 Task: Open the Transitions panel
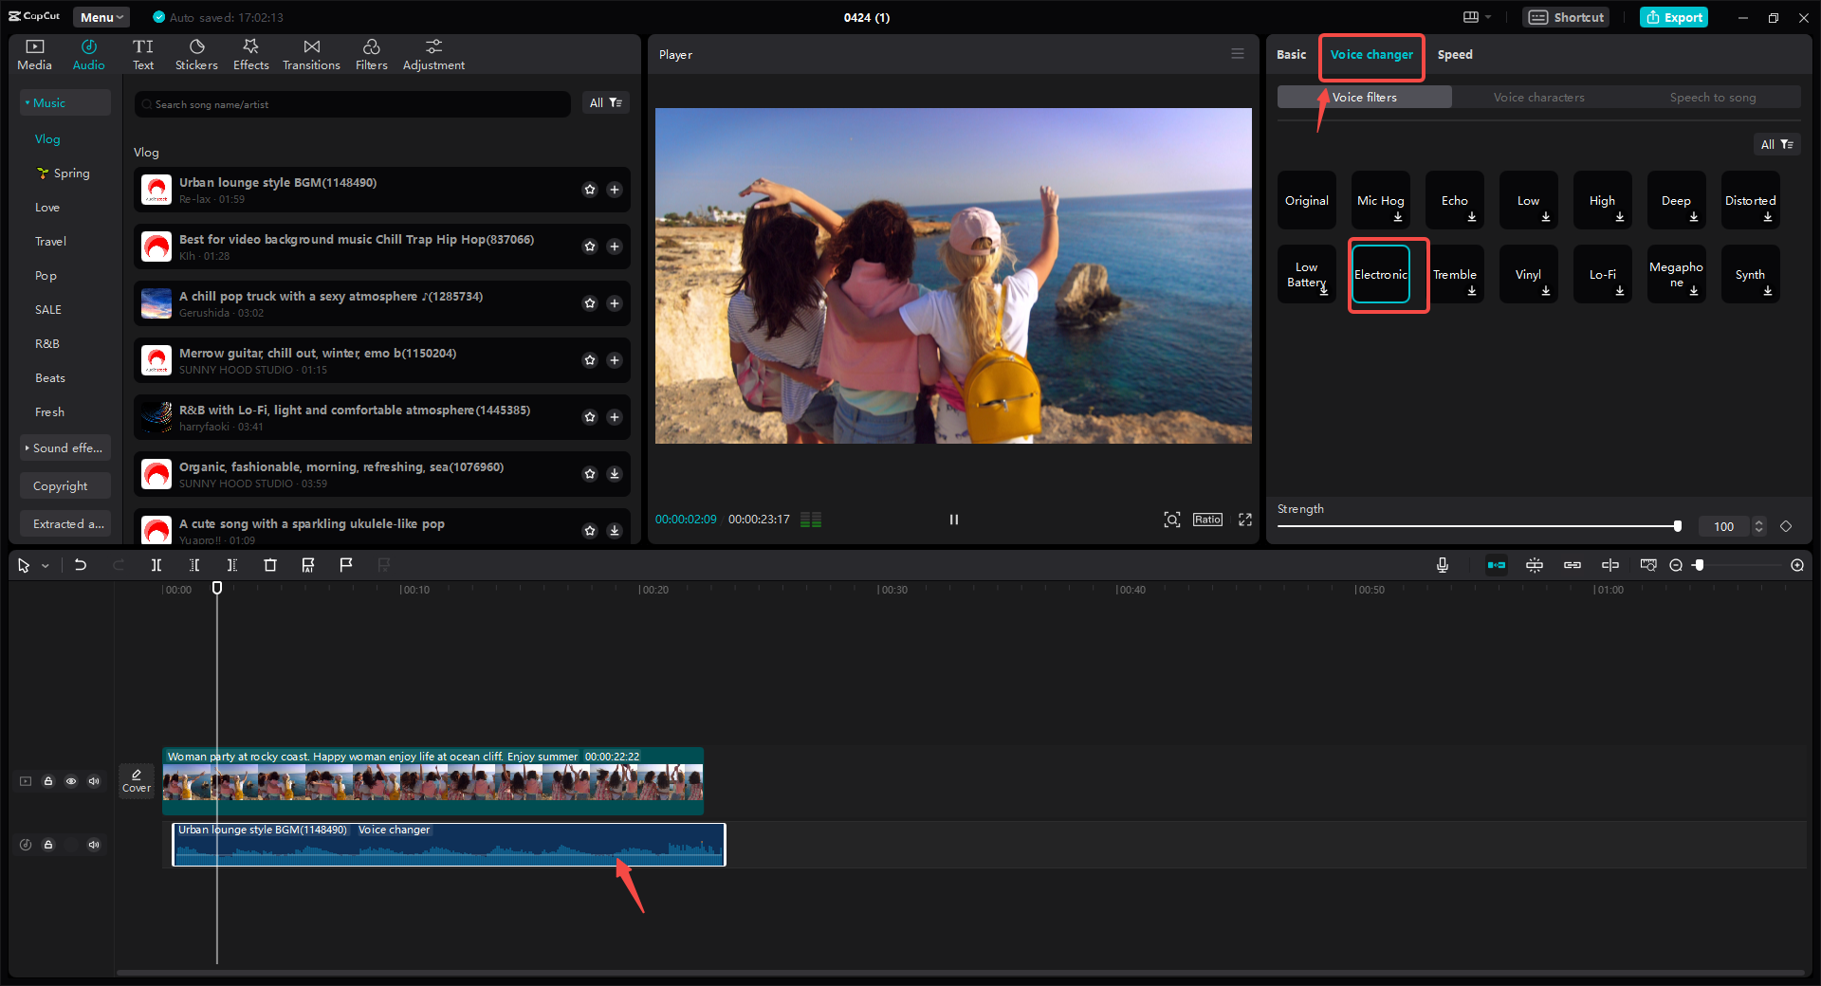(x=311, y=54)
